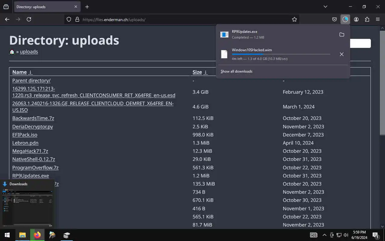Click the Firefox taskbar icon

37,235
